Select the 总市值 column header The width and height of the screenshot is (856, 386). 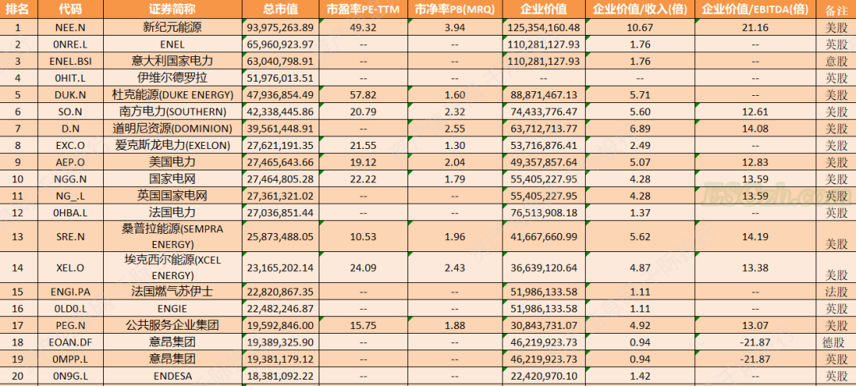280,10
